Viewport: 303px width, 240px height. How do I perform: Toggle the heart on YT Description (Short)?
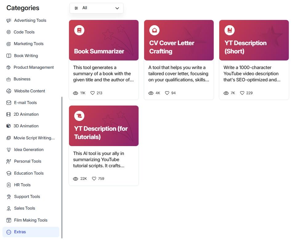point(242,93)
